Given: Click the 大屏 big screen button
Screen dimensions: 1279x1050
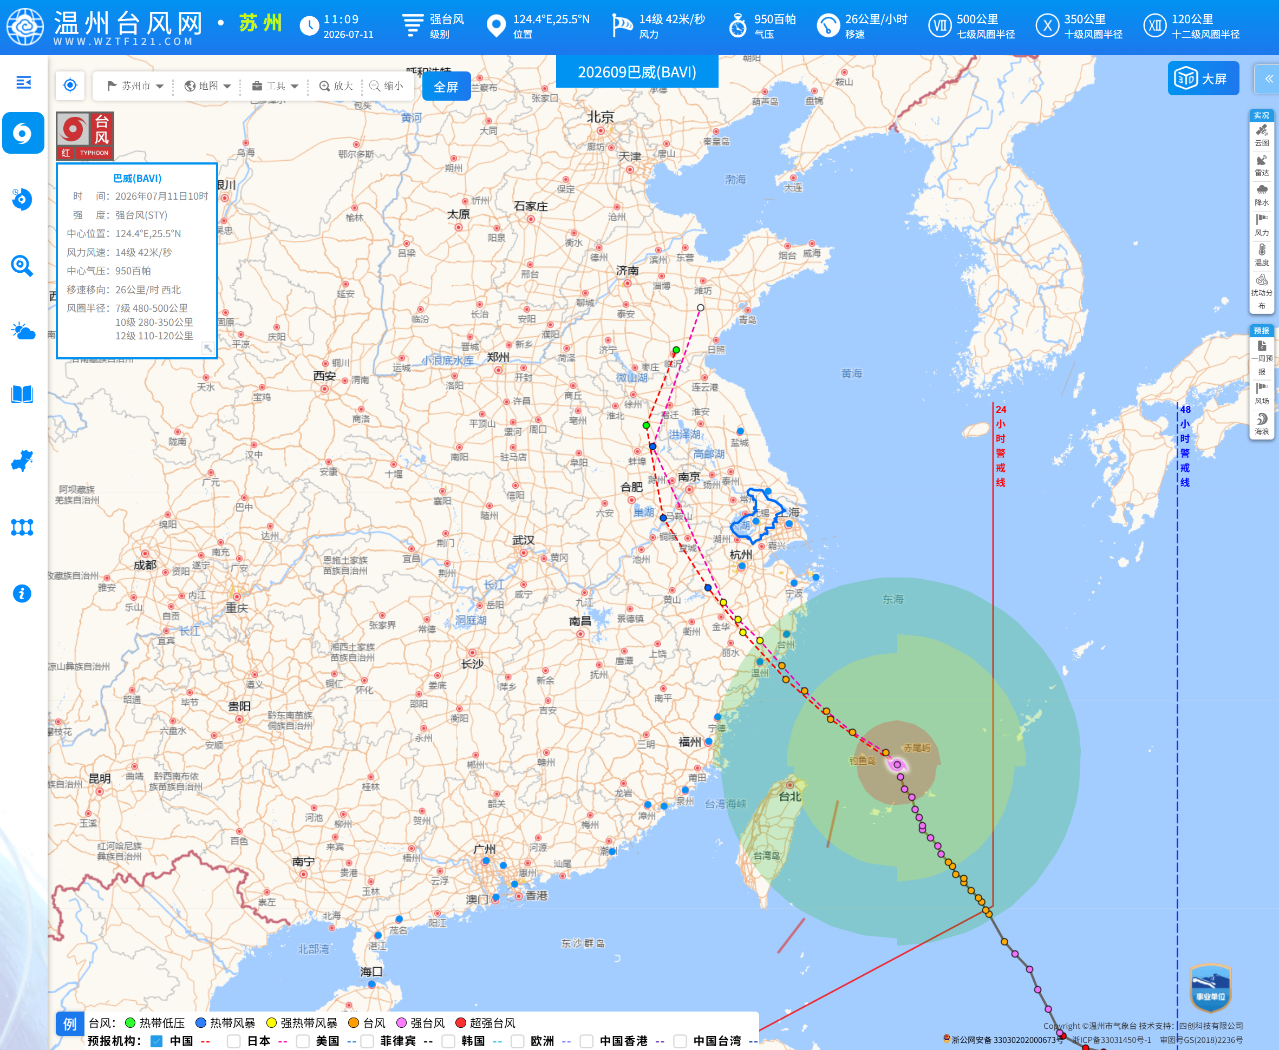Looking at the screenshot, I should tap(1203, 78).
